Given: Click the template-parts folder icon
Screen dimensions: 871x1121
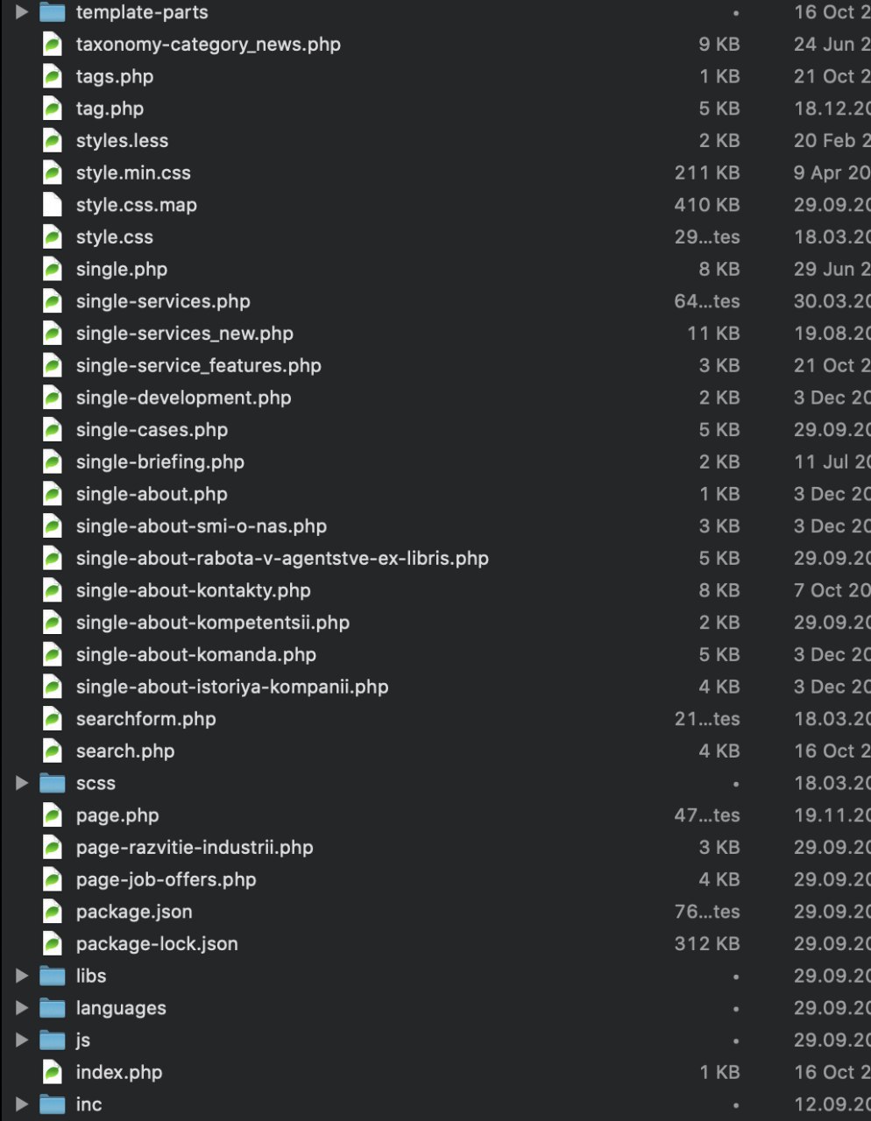Looking at the screenshot, I should (53, 12).
